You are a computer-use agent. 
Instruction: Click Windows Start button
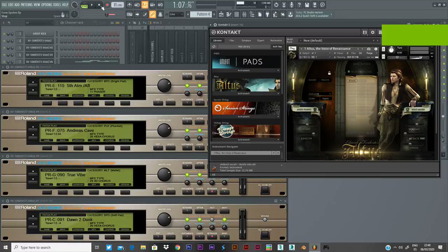point(6,247)
